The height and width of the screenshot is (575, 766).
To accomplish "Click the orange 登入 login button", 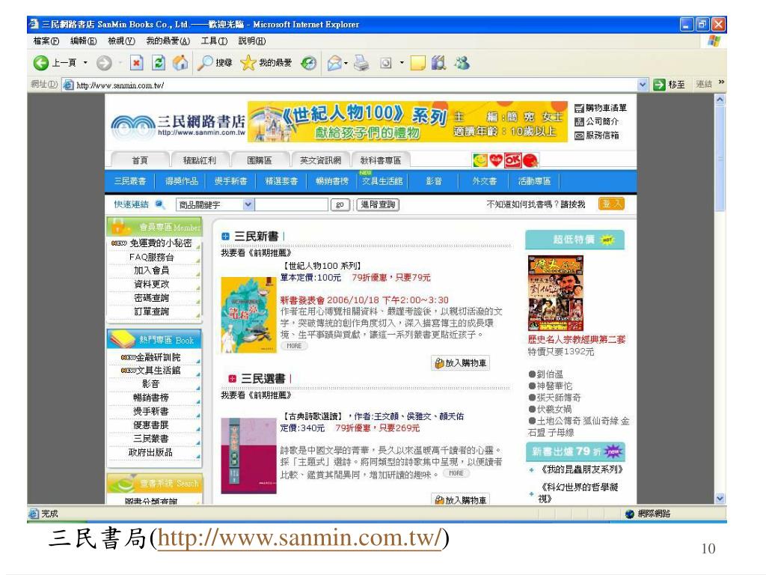I will tap(611, 204).
